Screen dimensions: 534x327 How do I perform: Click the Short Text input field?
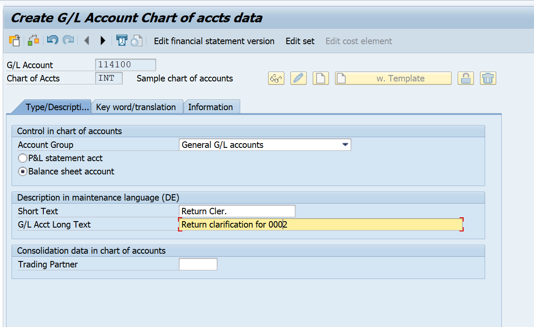237,211
